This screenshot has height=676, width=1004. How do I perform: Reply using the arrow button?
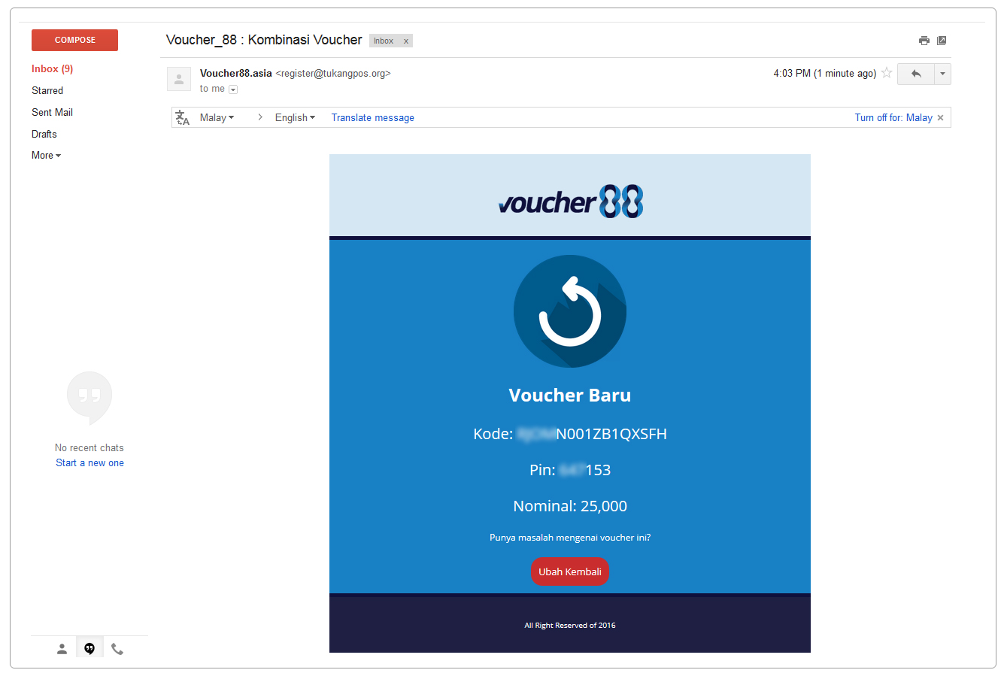tap(916, 74)
